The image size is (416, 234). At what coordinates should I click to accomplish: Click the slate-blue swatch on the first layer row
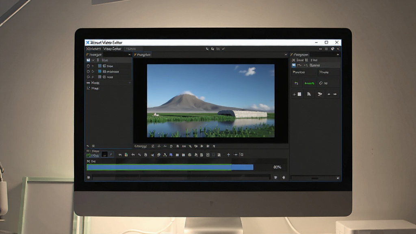(100, 66)
